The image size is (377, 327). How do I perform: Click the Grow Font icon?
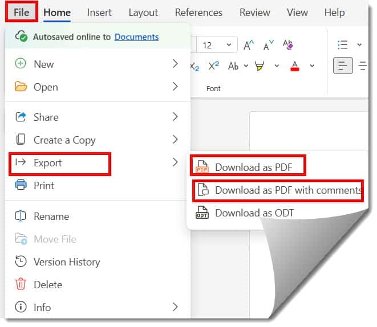click(x=248, y=45)
